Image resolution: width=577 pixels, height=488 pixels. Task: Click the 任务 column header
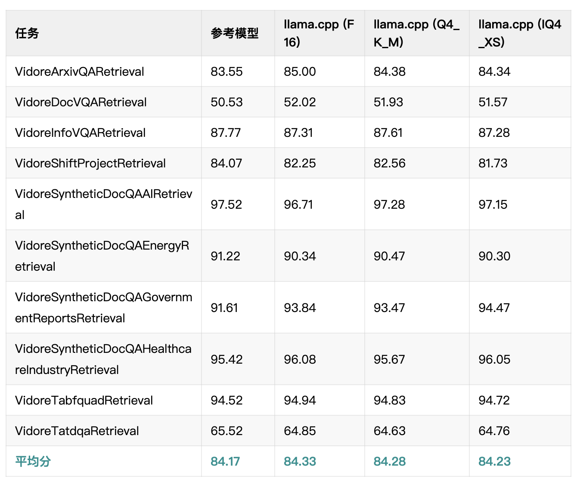pos(27,33)
